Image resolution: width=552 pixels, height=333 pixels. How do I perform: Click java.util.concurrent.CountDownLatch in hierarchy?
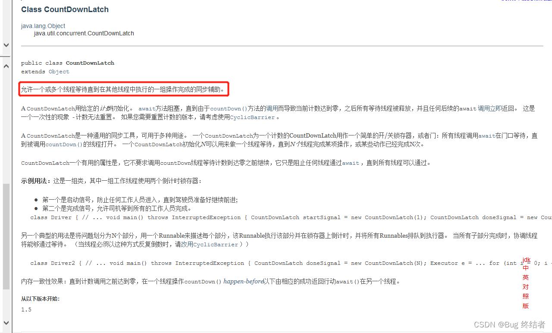pyautogui.click(x=84, y=33)
